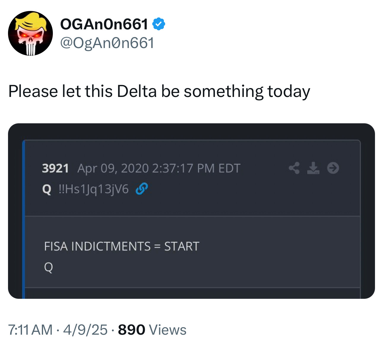
Task: Click the tweet text about Delta
Action: [159, 91]
